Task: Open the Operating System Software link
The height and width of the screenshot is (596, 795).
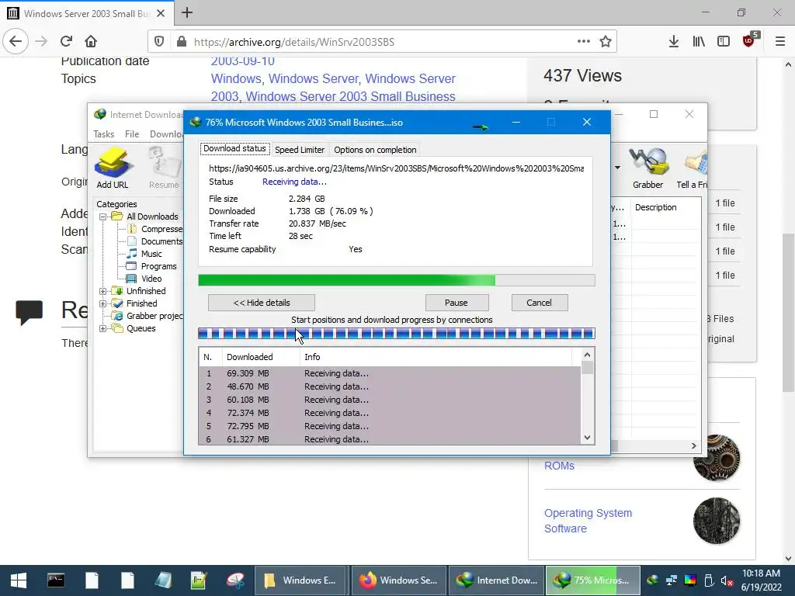Action: tap(588, 521)
